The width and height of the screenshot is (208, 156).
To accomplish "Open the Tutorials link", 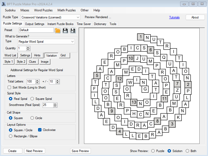I will tap(174, 17).
